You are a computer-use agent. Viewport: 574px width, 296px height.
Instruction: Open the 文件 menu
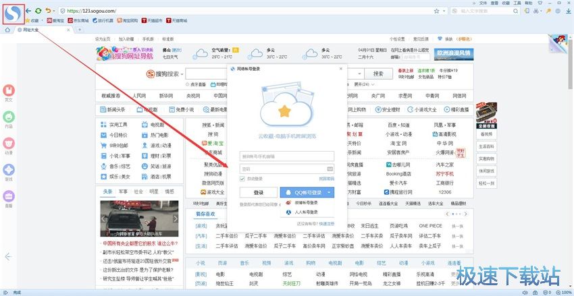(484, 3)
